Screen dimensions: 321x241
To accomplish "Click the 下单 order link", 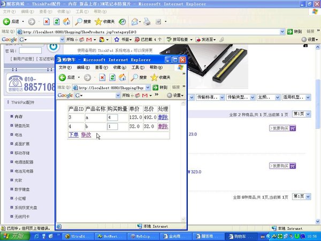I will click(73, 134).
